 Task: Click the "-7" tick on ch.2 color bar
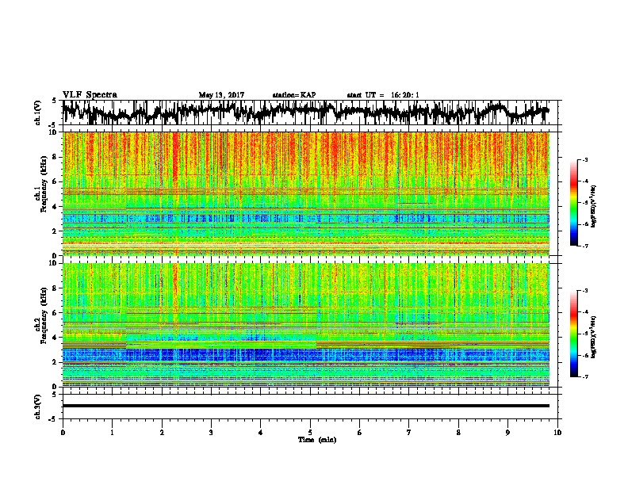[x=585, y=376]
